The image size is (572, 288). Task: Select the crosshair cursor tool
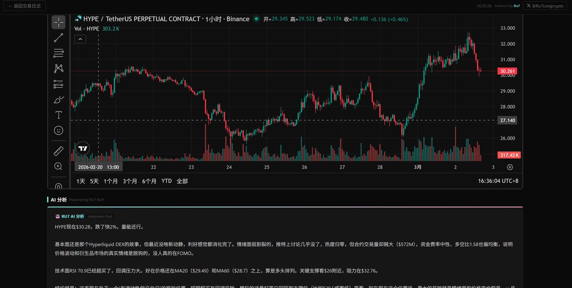pos(59,22)
